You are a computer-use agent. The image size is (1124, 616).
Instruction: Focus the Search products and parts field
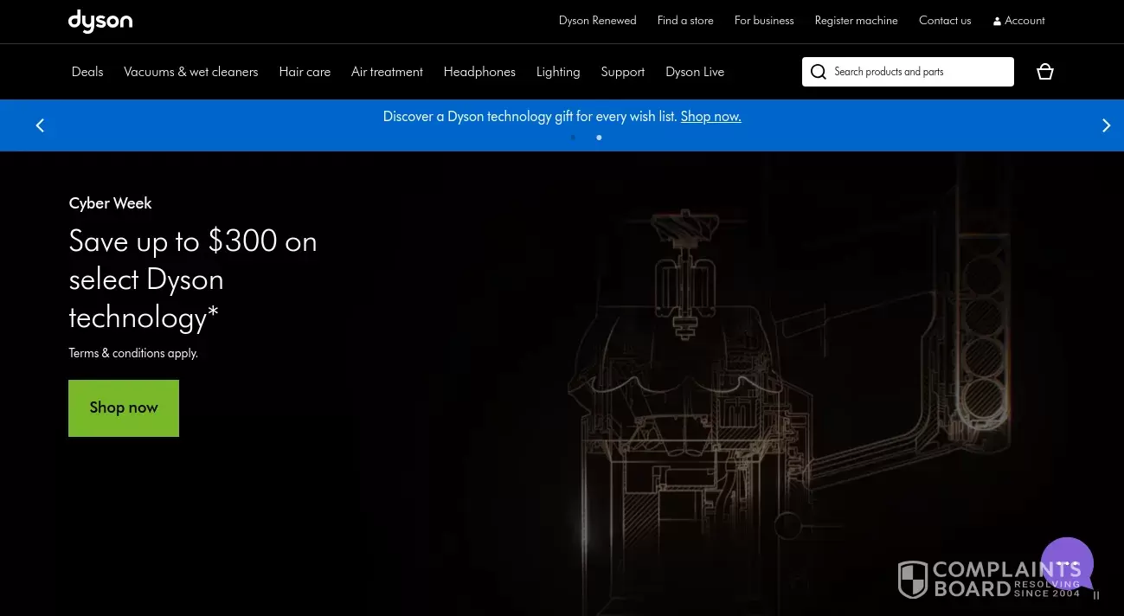[917, 72]
